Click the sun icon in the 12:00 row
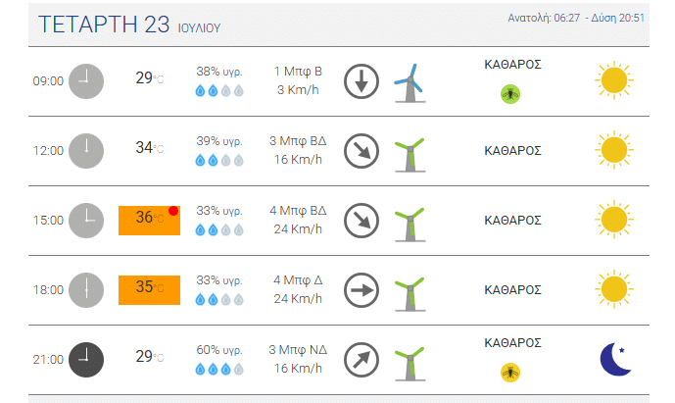The width and height of the screenshot is (675, 403). coord(614,150)
